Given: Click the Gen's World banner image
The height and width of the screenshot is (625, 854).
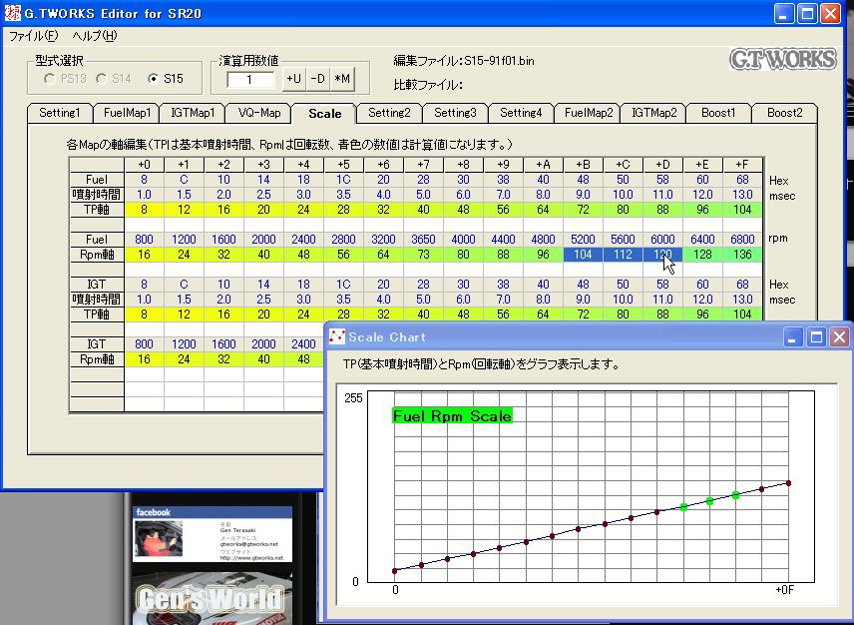Looking at the screenshot, I should (213, 597).
